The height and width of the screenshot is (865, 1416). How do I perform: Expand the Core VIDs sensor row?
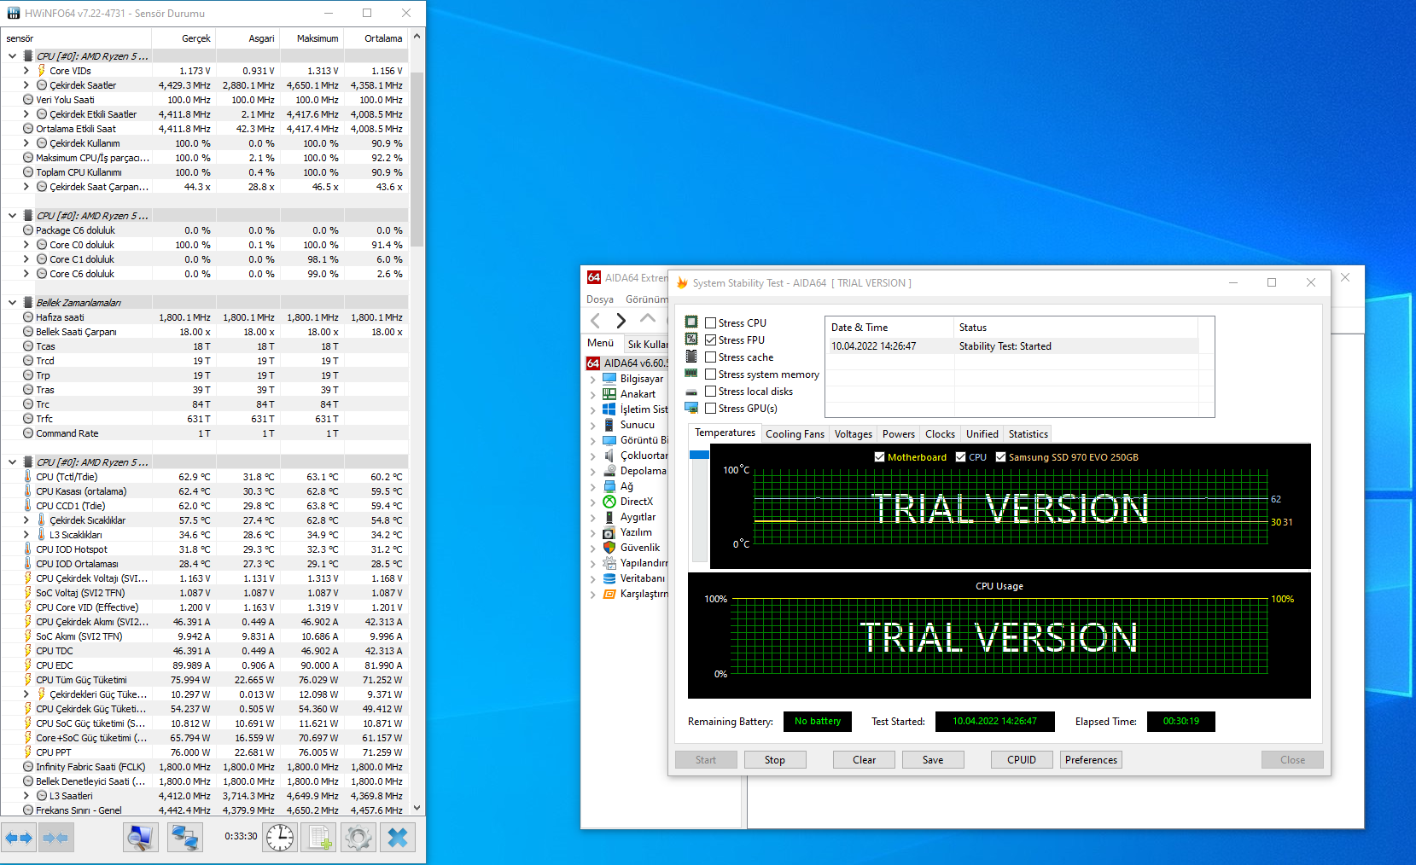[x=26, y=71]
